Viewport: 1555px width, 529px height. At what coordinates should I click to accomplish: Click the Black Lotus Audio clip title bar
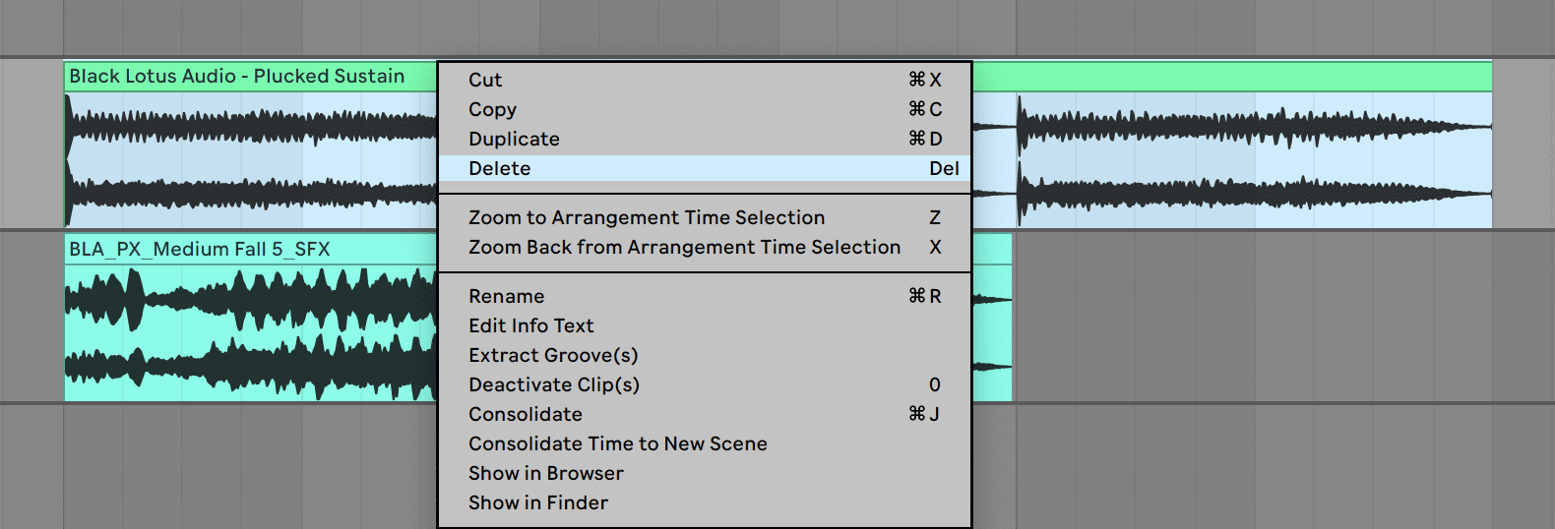250,77
